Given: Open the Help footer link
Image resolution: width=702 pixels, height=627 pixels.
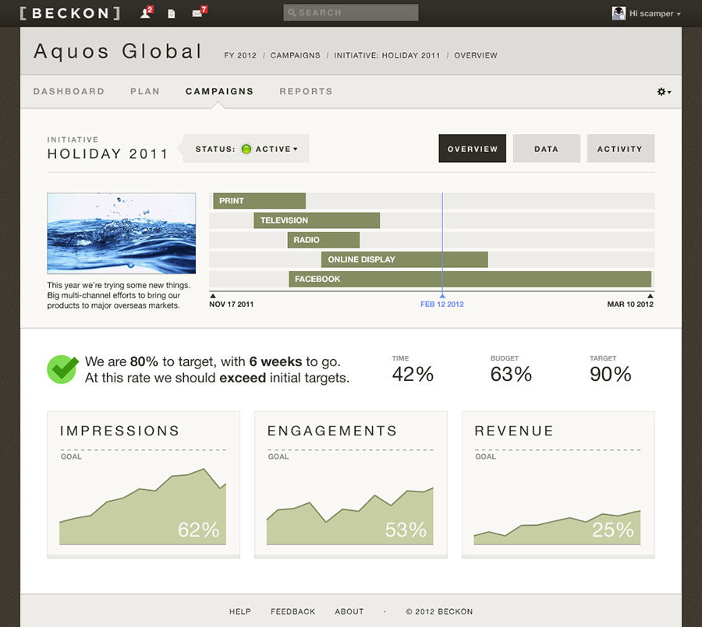Looking at the screenshot, I should (x=240, y=611).
